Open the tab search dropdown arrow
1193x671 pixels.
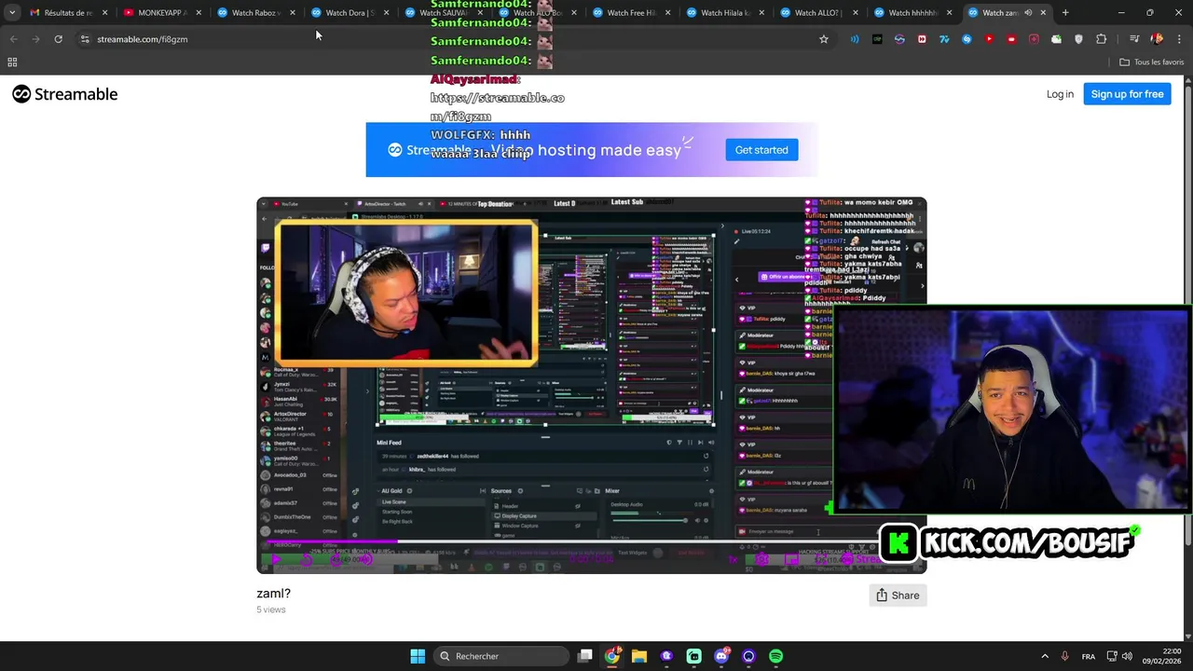pyautogui.click(x=11, y=13)
